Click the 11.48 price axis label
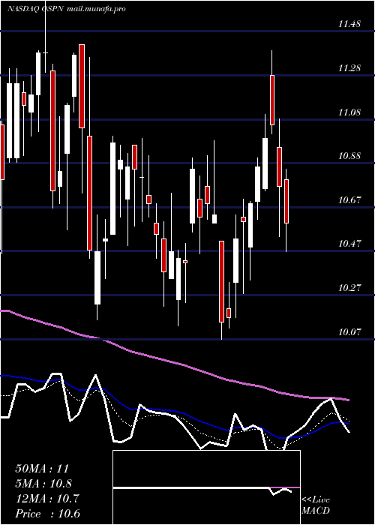This screenshot has height=525, width=375. (x=349, y=24)
